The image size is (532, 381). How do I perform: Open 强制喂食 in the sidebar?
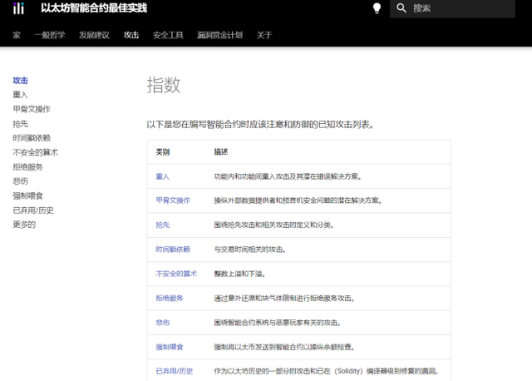coord(27,196)
